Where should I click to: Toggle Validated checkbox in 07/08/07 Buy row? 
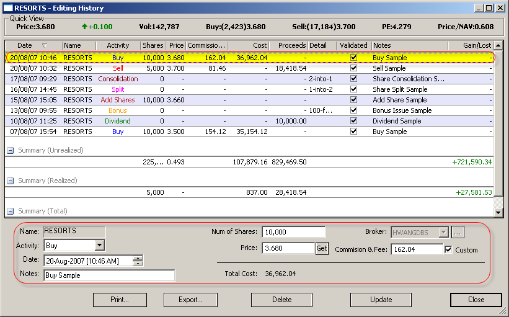click(354, 132)
